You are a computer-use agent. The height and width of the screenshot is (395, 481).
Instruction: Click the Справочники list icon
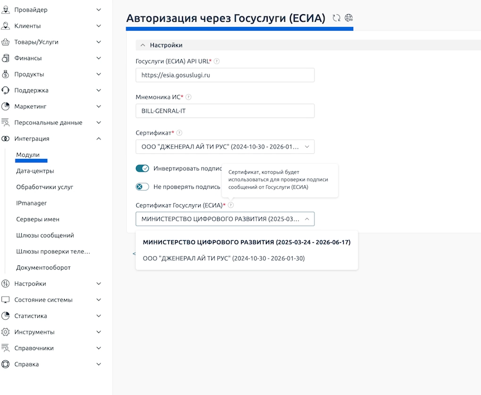pos(6,348)
